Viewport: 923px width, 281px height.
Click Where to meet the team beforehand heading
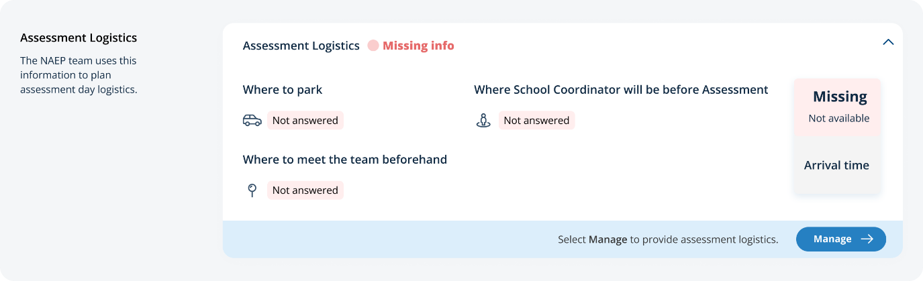tap(344, 160)
